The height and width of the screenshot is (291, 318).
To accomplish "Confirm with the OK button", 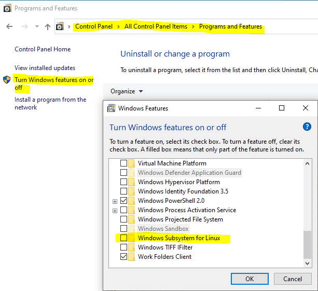I will pyautogui.click(x=250, y=279).
